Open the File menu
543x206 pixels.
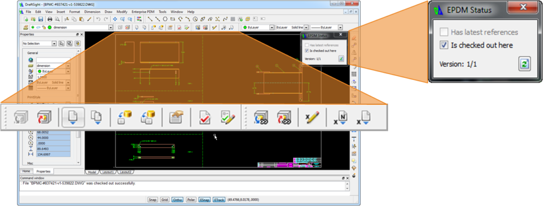[x=29, y=12]
